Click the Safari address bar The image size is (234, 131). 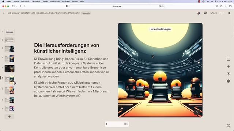117,6
